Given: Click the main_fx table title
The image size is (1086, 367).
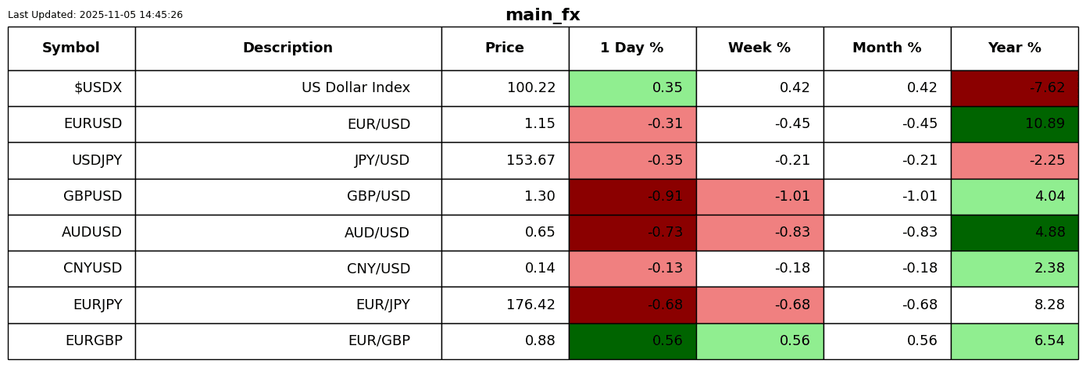Looking at the screenshot, I should 543,15.
